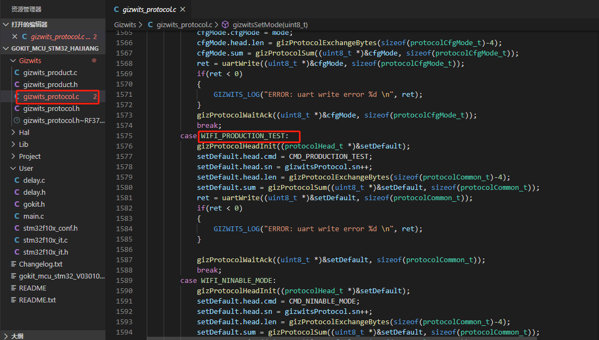Click the symbol icon before gizwitsSetMode breadcrumb

tap(225, 24)
